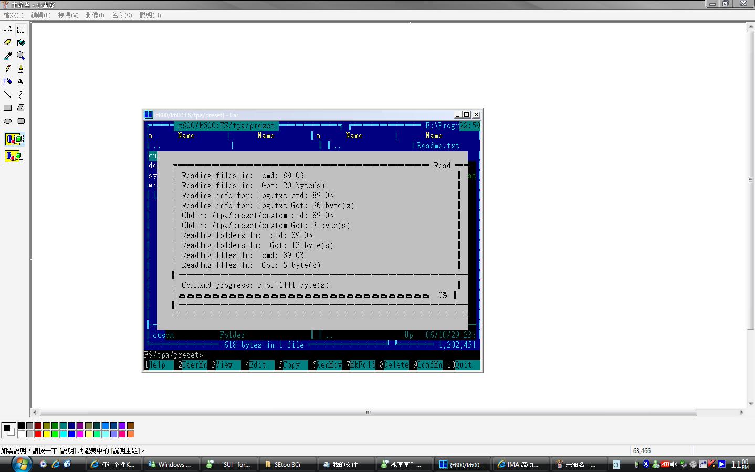Image resolution: width=755 pixels, height=472 pixels.
Task: Pick the Eraser tool
Action: [8, 42]
